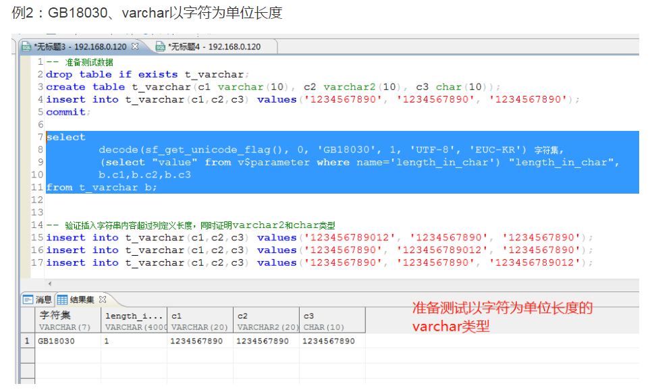Click the SQL file icon on the 无标题4 tab
The height and width of the screenshot is (390, 652).
pyautogui.click(x=161, y=47)
